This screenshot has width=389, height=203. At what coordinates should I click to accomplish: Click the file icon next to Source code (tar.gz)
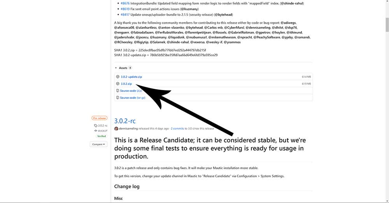click(117, 98)
